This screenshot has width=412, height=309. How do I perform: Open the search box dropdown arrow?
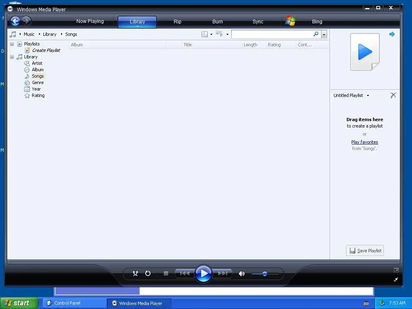324,34
